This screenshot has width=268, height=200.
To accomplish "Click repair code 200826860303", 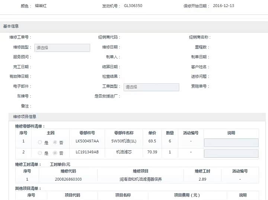I will (x=68, y=179).
